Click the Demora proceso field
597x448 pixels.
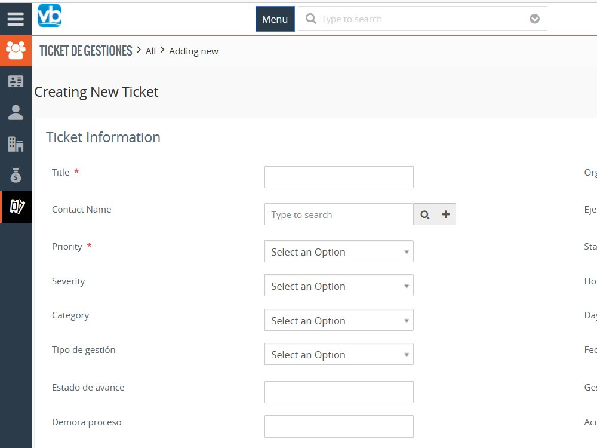(x=339, y=426)
